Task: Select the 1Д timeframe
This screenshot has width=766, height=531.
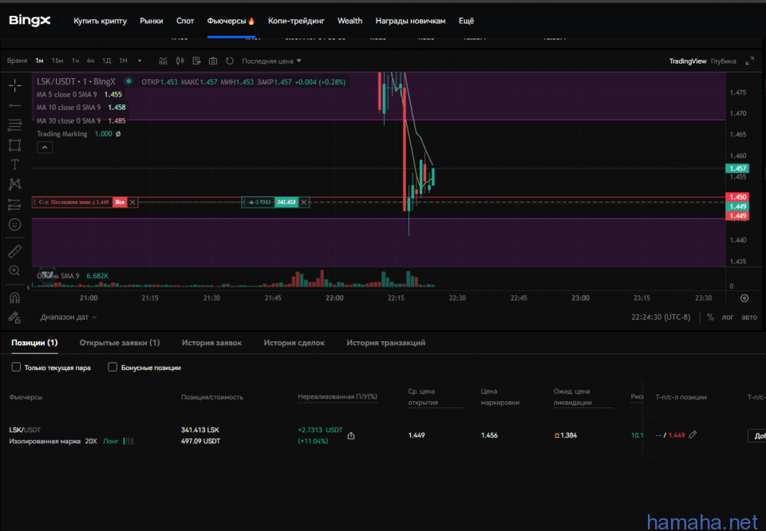Action: click(x=106, y=61)
